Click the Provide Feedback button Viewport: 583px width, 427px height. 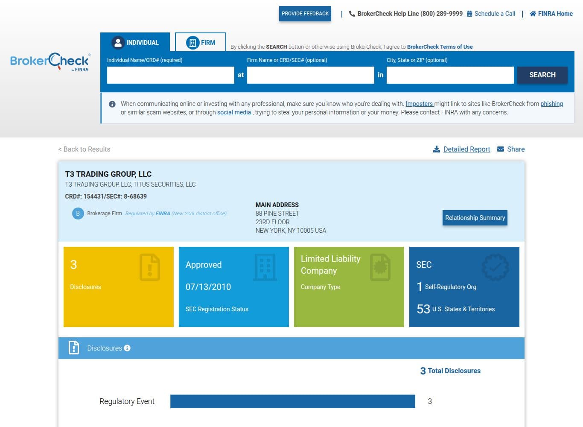pos(305,14)
